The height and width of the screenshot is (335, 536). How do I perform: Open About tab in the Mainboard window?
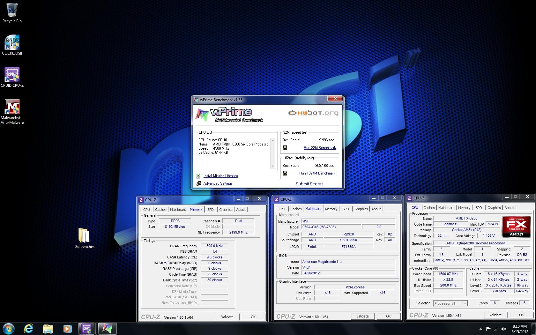click(x=376, y=209)
